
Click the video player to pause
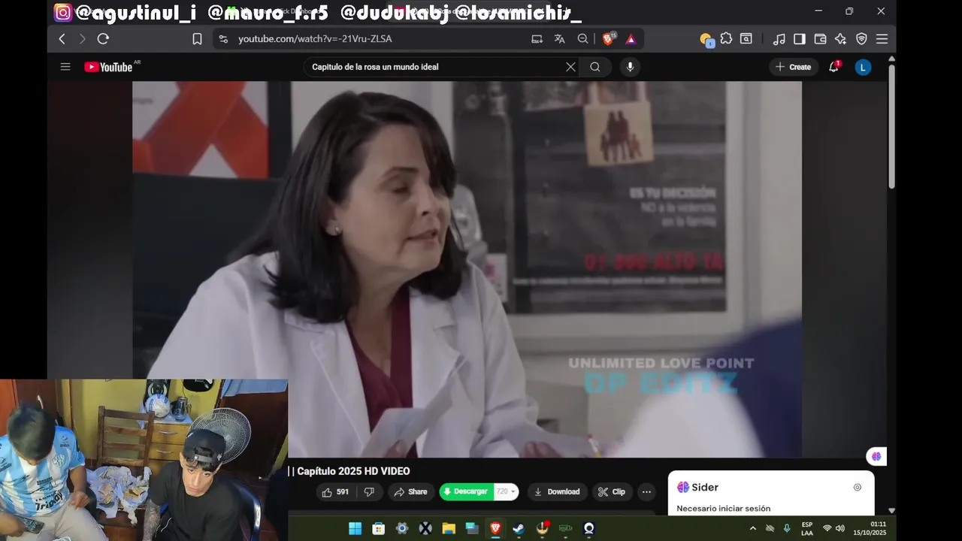(467, 269)
